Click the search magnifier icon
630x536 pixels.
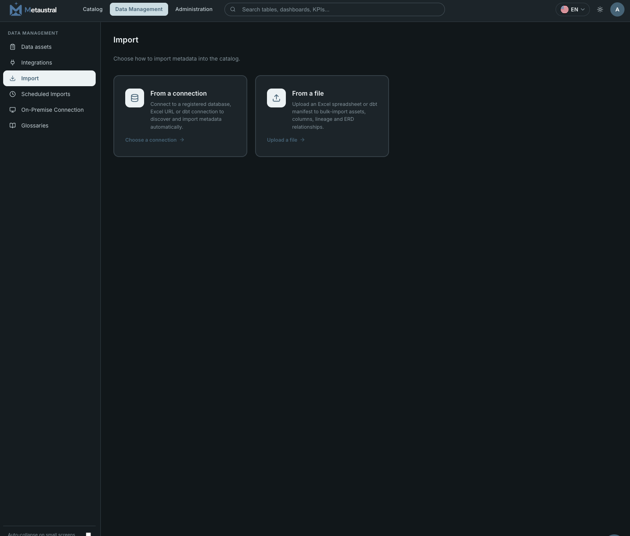point(233,9)
